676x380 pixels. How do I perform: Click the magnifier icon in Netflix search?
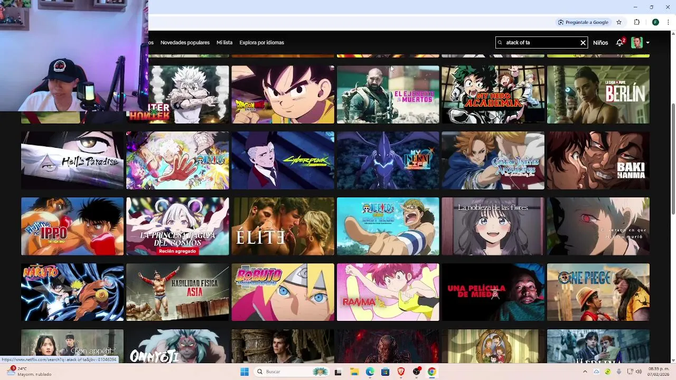500,43
